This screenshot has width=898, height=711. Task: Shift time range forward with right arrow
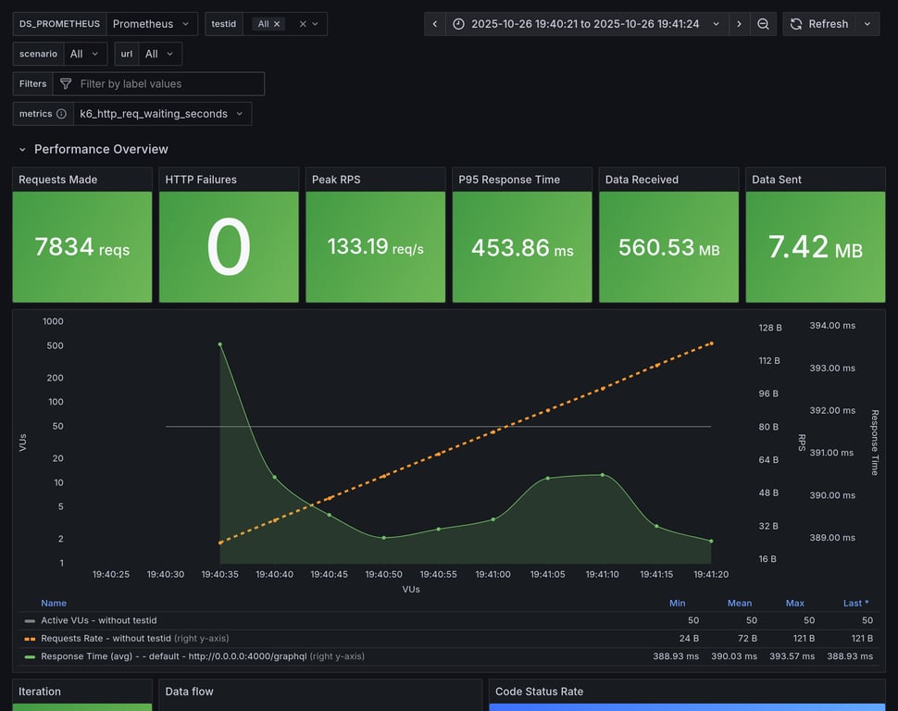click(x=739, y=24)
